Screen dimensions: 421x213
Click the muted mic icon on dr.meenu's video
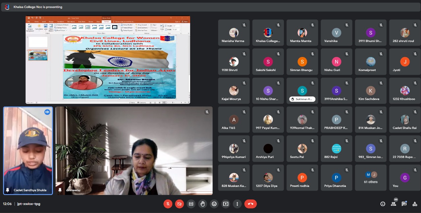pyautogui.click(x=207, y=112)
